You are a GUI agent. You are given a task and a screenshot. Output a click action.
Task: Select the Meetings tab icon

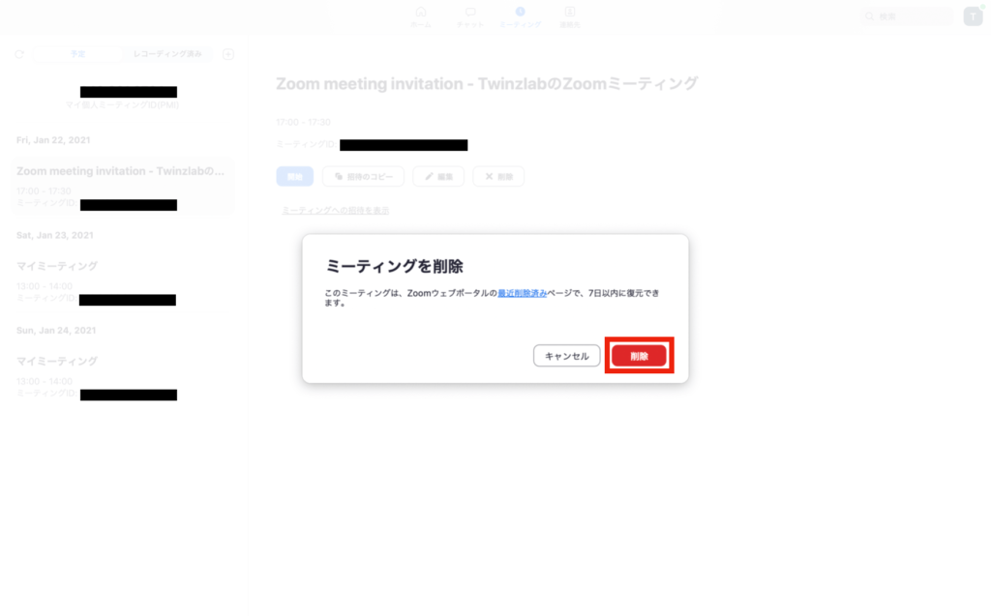point(520,16)
